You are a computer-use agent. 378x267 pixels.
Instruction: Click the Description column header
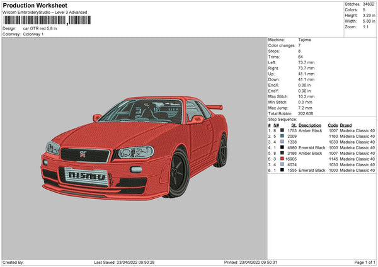pyautogui.click(x=309, y=125)
